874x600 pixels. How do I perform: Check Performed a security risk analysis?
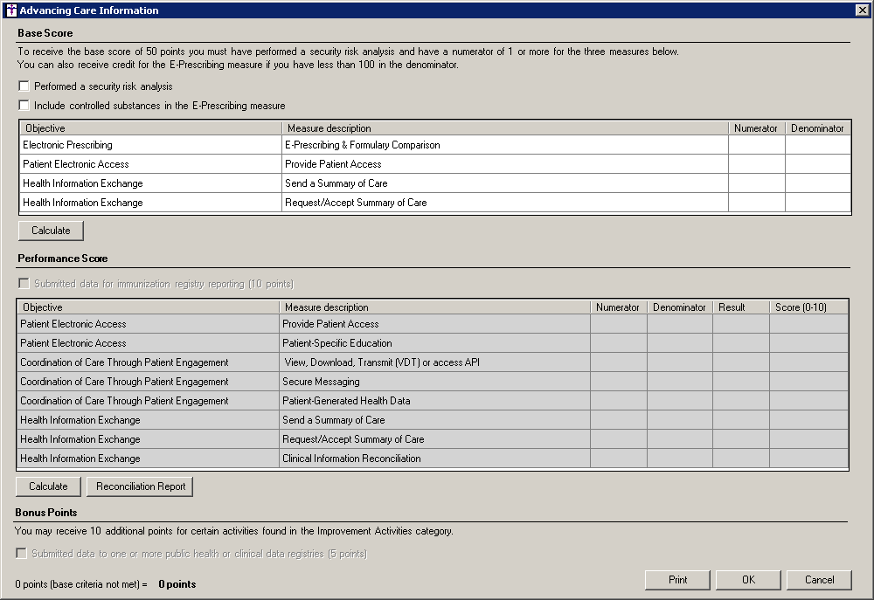[x=24, y=86]
